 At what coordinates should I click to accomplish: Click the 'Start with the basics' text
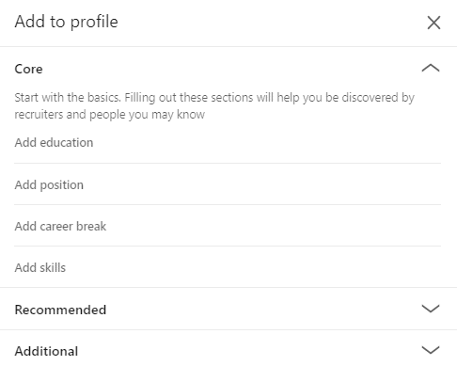[x=68, y=98]
